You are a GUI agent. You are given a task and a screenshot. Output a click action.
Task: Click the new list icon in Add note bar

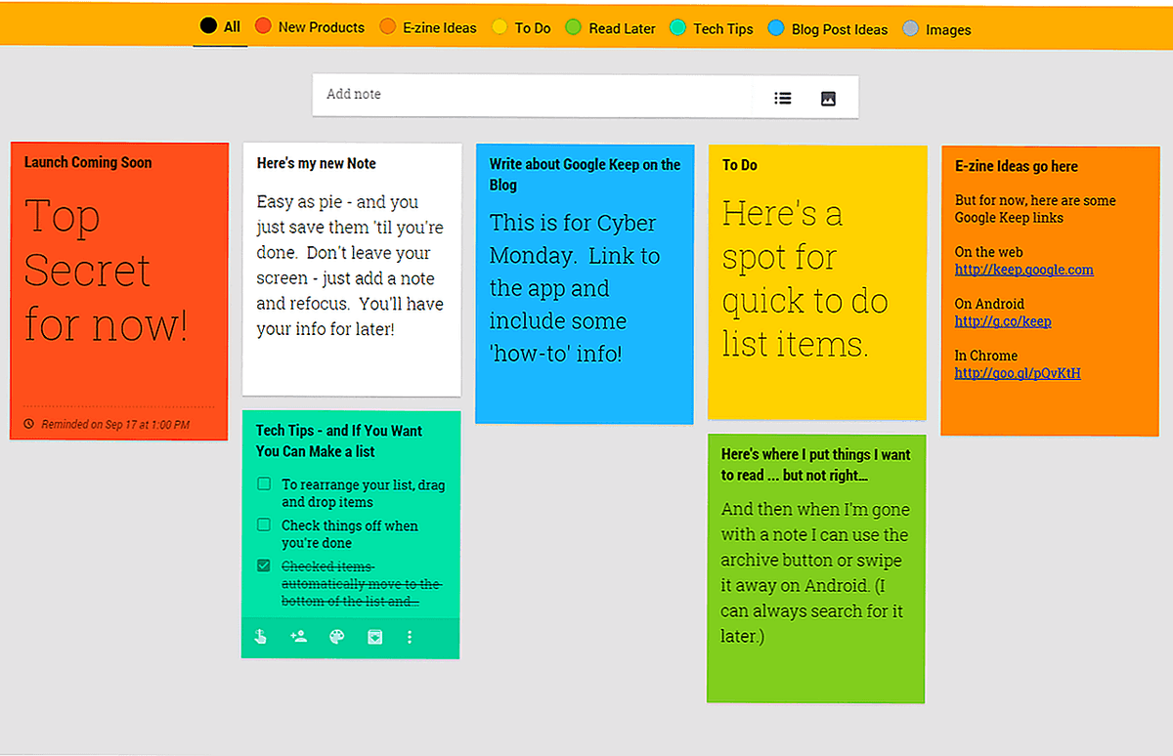(x=782, y=98)
